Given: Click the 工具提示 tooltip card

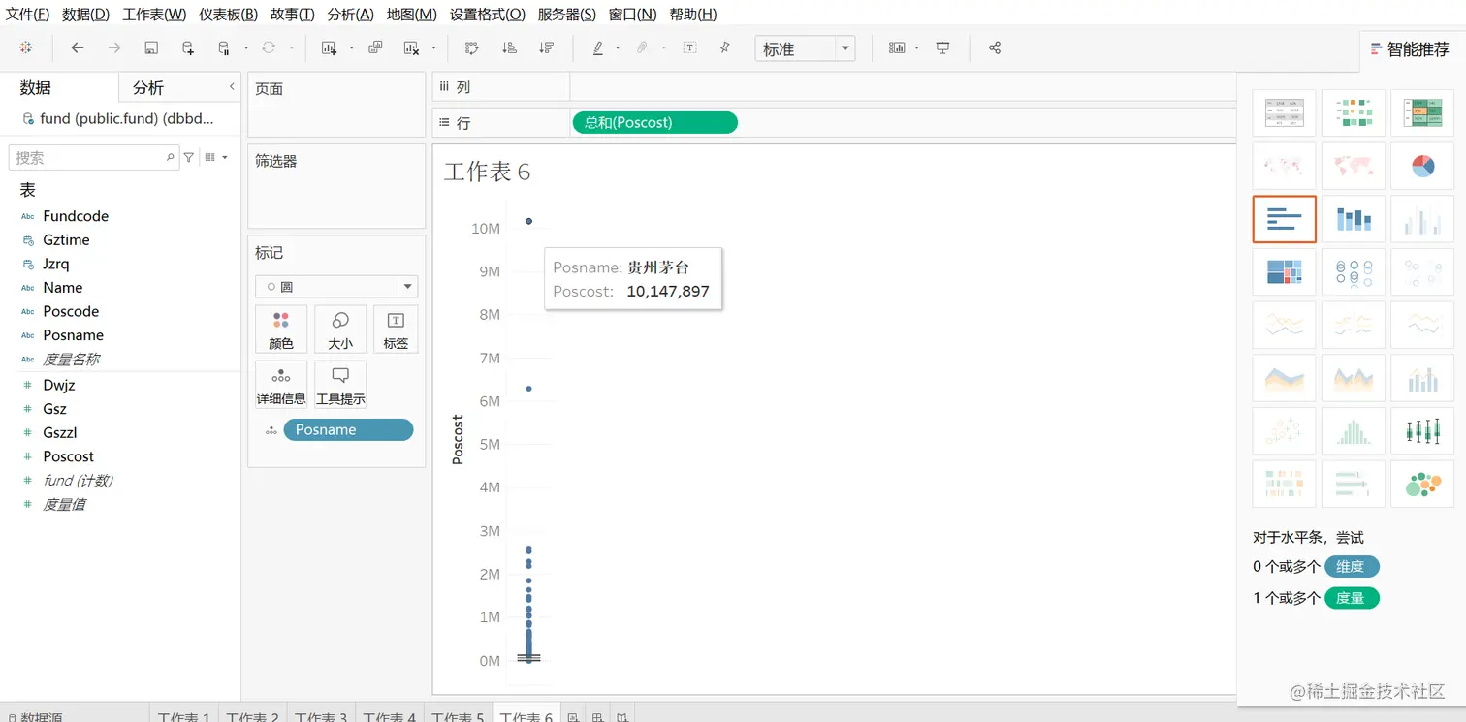Looking at the screenshot, I should click(340, 385).
